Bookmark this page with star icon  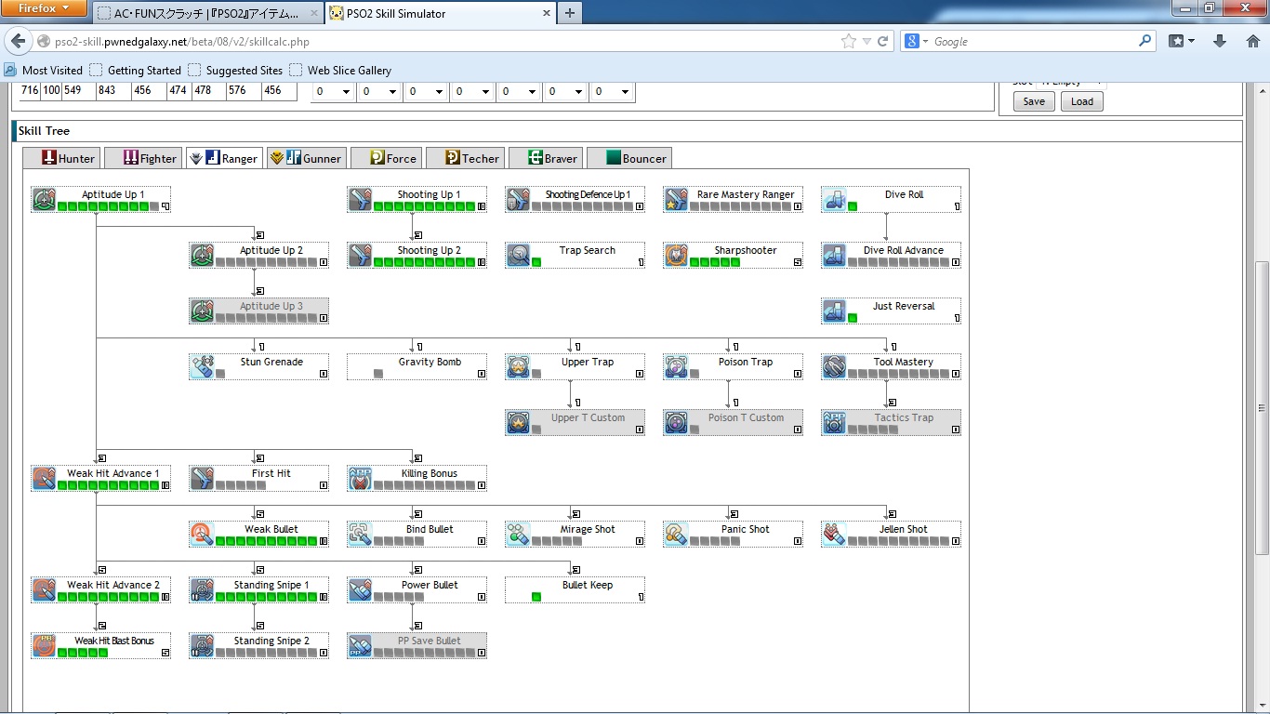pyautogui.click(x=848, y=41)
